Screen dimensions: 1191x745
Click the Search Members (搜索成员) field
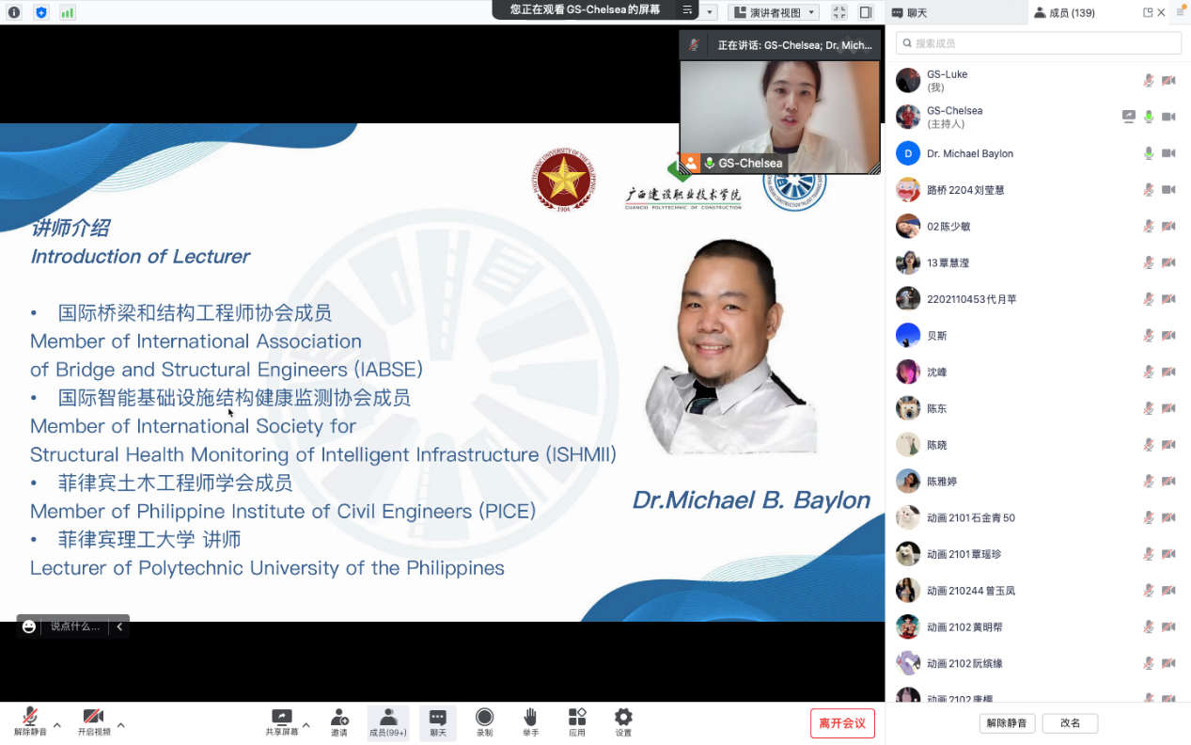tap(1038, 43)
